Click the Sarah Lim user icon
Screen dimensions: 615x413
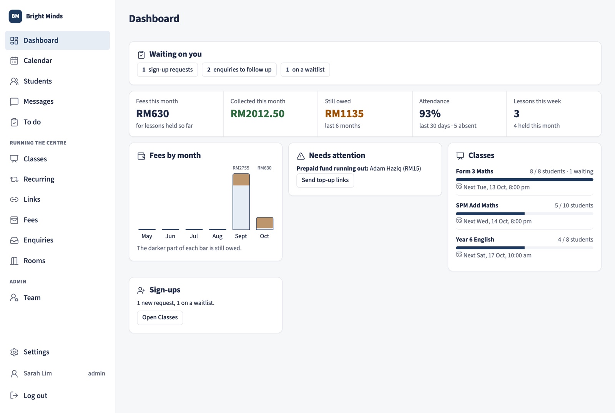point(14,373)
